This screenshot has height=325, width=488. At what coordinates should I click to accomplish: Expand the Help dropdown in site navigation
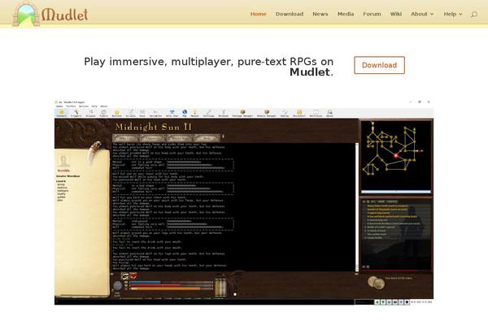coord(453,14)
